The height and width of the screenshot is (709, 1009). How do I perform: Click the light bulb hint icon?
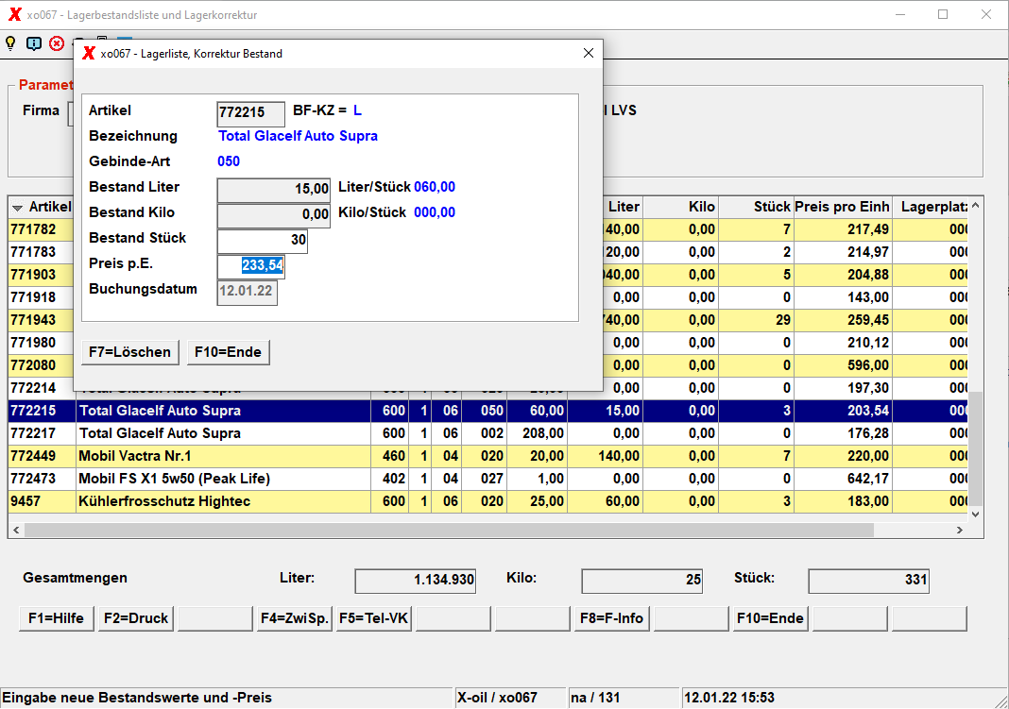[10, 43]
